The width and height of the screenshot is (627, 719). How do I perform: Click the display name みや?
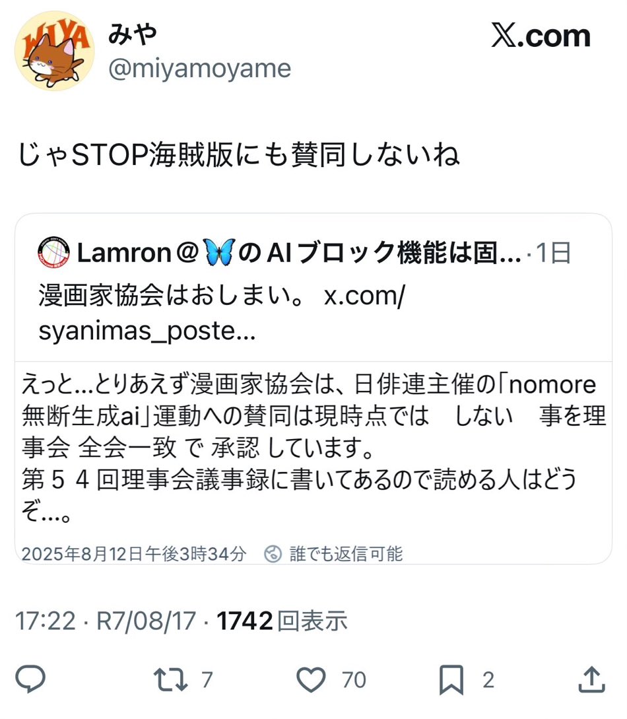pyautogui.click(x=133, y=34)
